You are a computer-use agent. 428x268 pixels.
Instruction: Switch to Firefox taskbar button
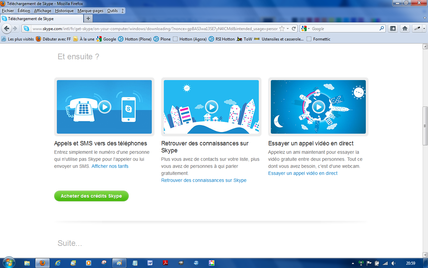42,263
